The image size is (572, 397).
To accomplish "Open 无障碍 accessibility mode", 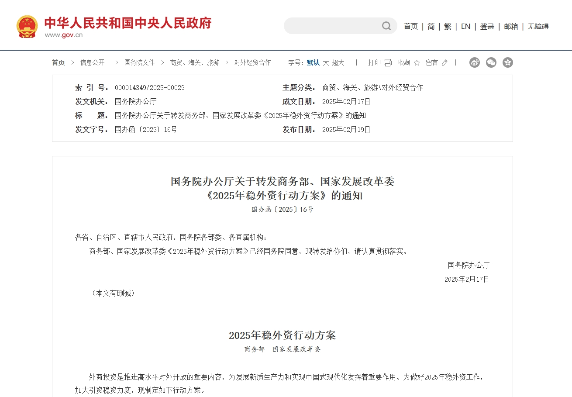I will tap(538, 26).
